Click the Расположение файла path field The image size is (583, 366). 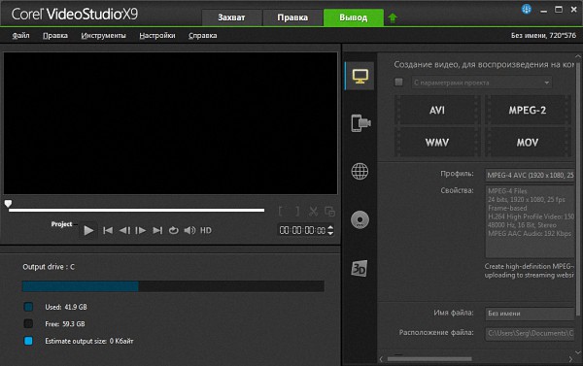[x=530, y=333]
